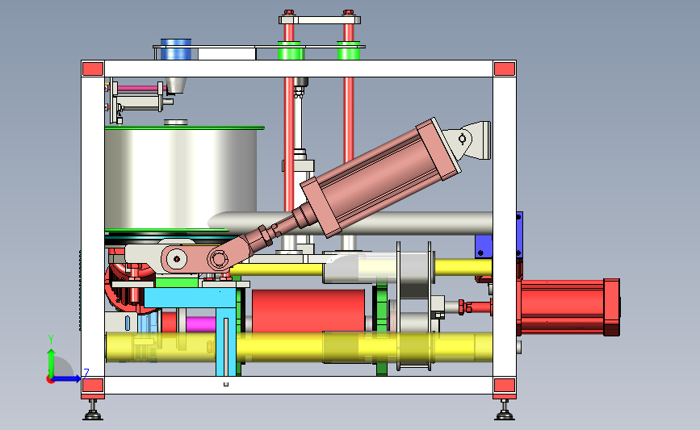700x430 pixels.
Task: Select the right leveling foot under the frame
Action: click(x=505, y=411)
